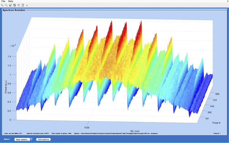This screenshot has width=229, height=143.
Task: Open the Help menu
Action: [11, 1]
